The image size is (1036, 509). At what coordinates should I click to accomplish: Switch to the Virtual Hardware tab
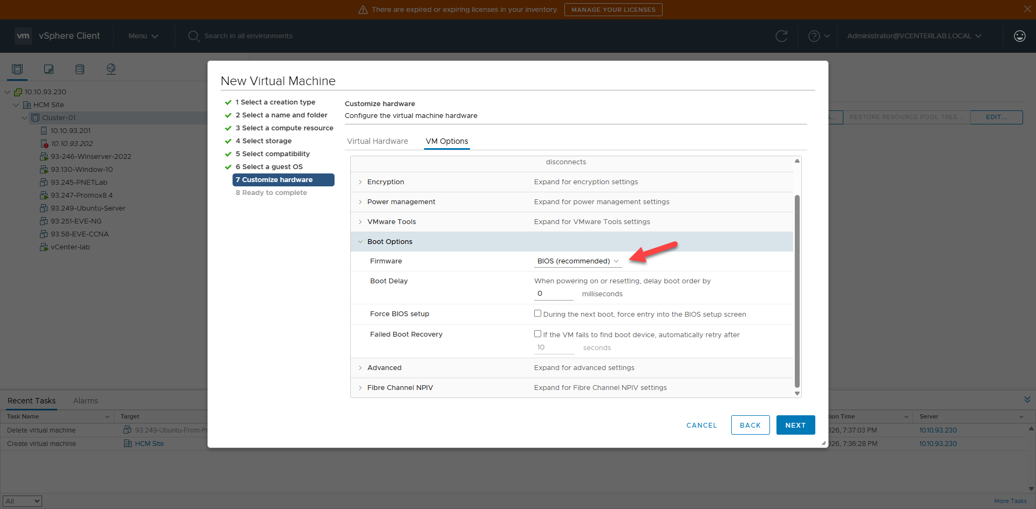click(377, 141)
